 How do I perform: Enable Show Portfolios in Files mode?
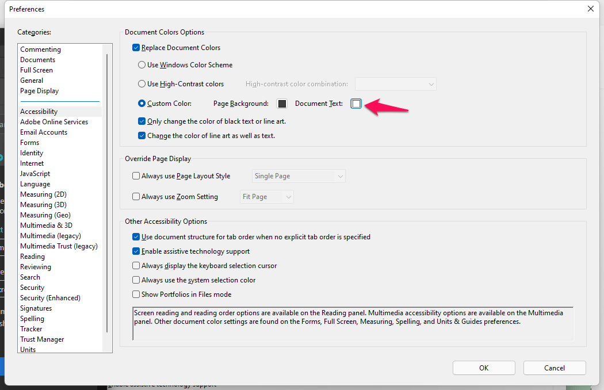[x=136, y=295]
